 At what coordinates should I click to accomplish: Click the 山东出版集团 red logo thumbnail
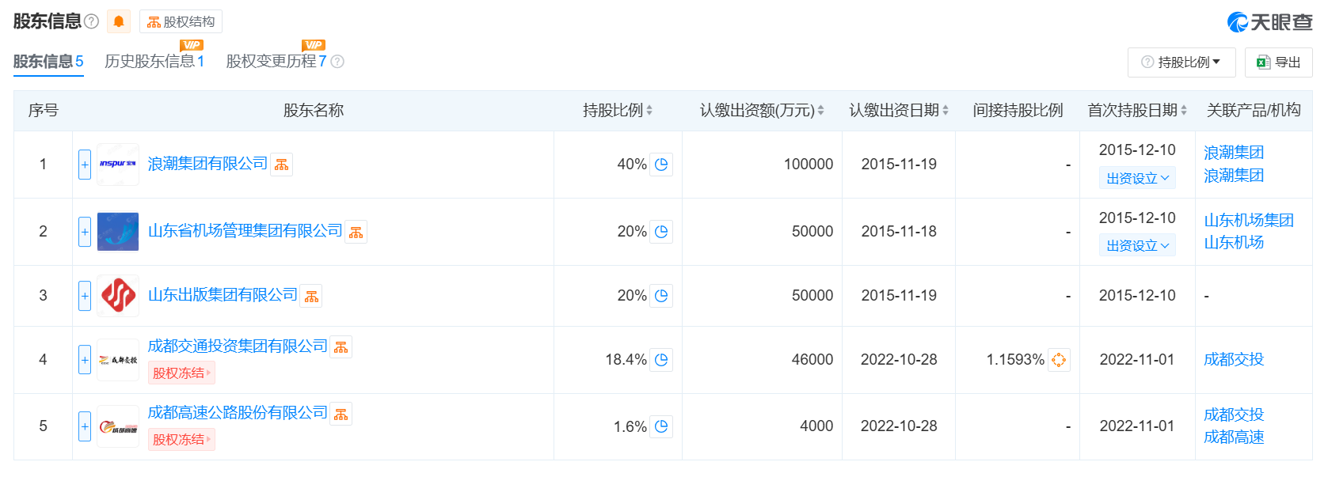click(118, 296)
